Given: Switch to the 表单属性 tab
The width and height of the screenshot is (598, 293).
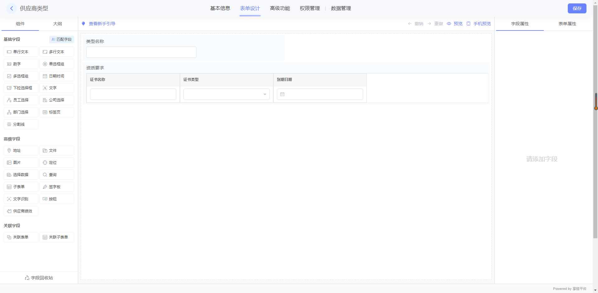Looking at the screenshot, I should (567, 24).
